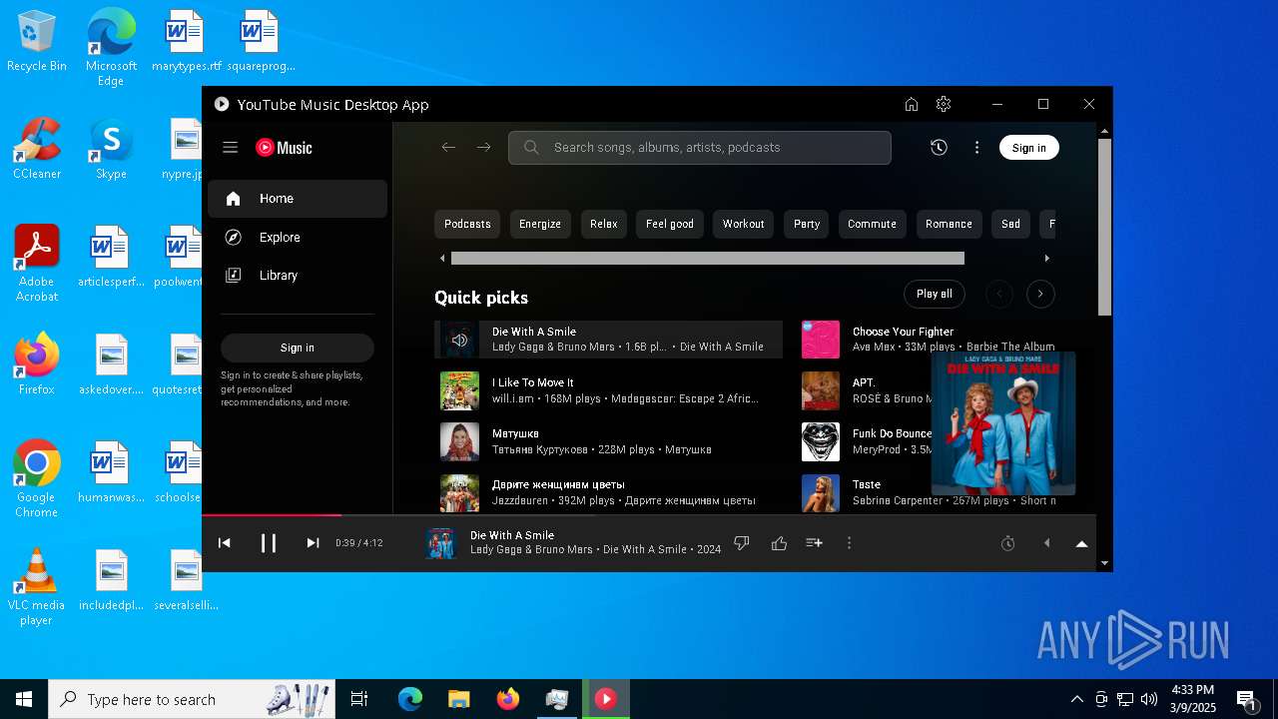Screen dimensions: 1278x719
Task: Open more actions in the player bar
Action: [850, 543]
